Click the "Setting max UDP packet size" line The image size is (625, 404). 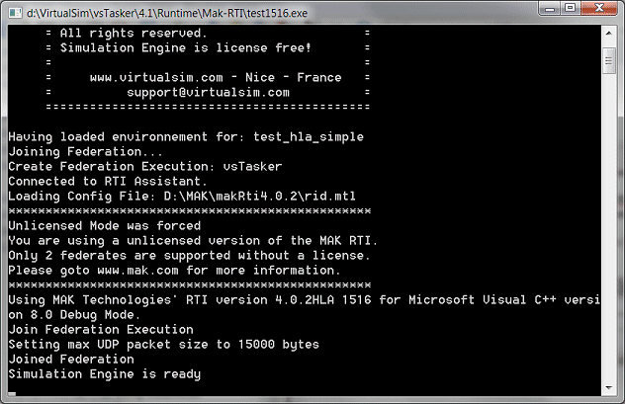pos(164,344)
